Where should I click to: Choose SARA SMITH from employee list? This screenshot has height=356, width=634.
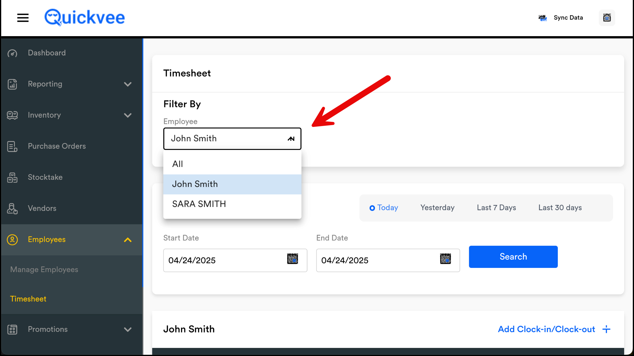pyautogui.click(x=199, y=204)
